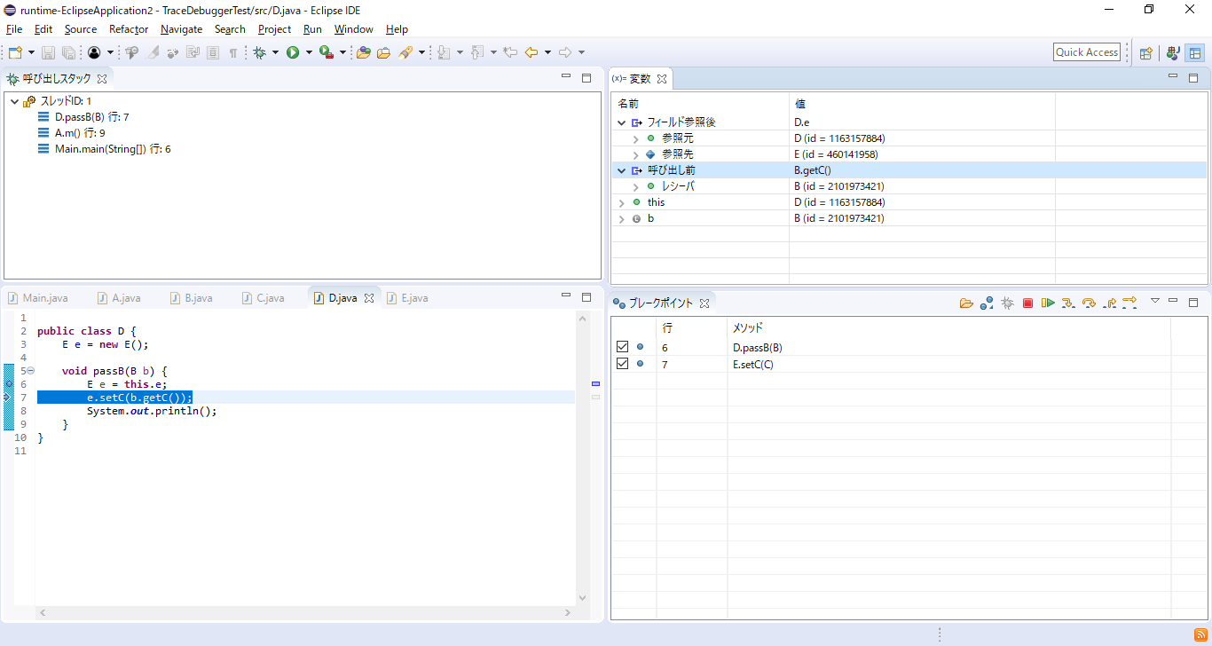Collapse the スレッドID: 1 thread node

point(15,101)
